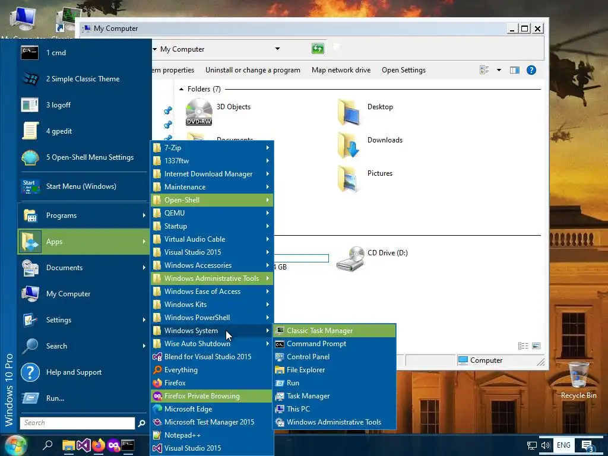Image resolution: width=608 pixels, height=456 pixels.
Task: Switch to Start Menu (Windows)
Action: pyautogui.click(x=83, y=186)
